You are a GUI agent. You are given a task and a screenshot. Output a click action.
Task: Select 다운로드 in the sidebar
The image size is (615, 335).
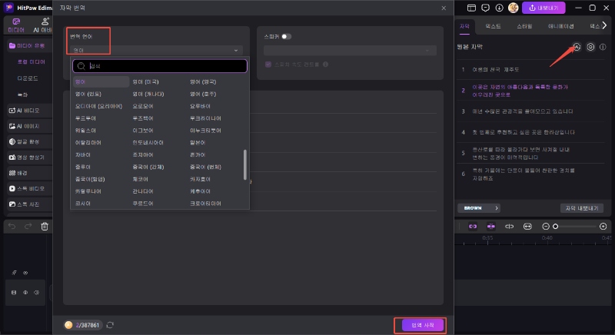(28, 78)
